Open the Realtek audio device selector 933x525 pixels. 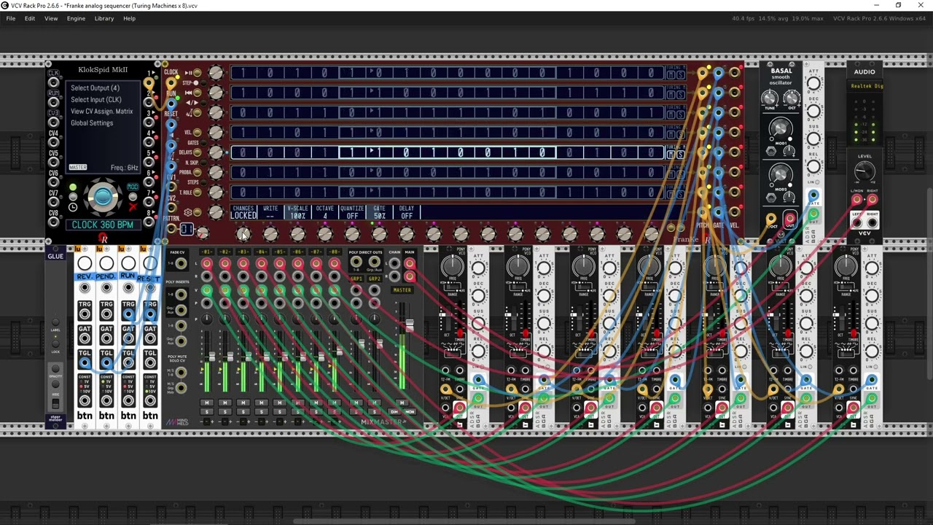(864, 86)
